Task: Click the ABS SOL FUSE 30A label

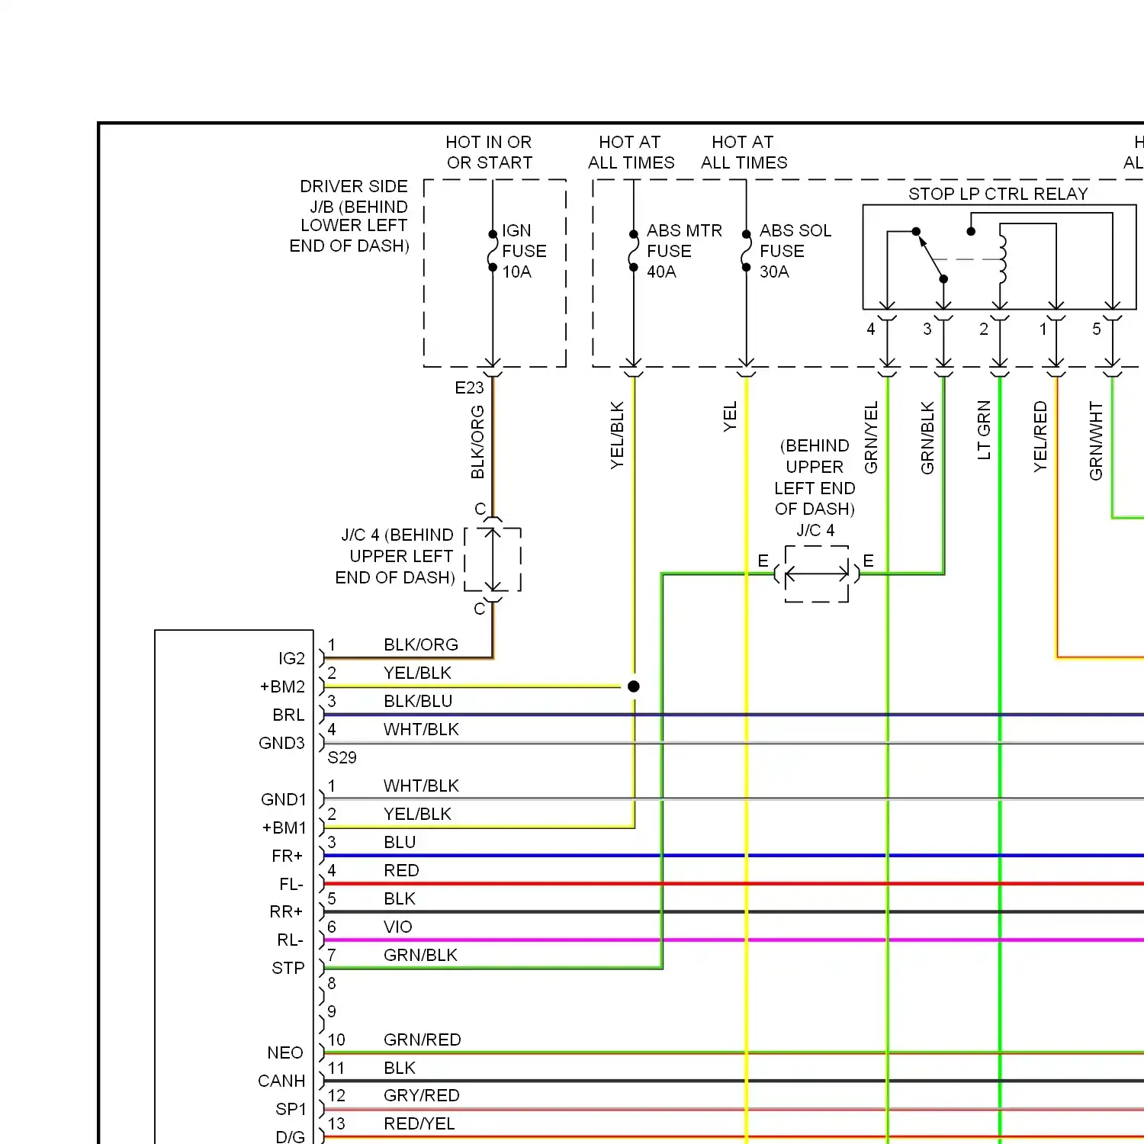Action: point(795,251)
